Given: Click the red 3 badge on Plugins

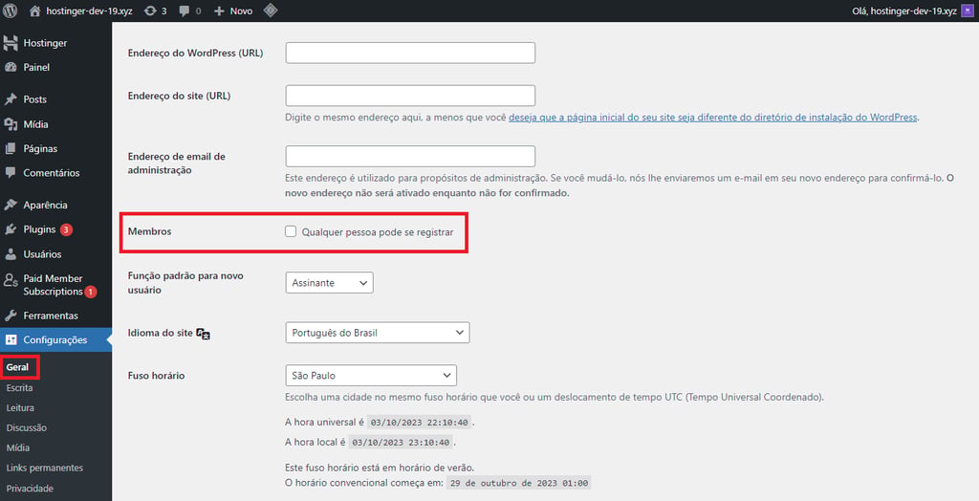Looking at the screenshot, I should (66, 229).
